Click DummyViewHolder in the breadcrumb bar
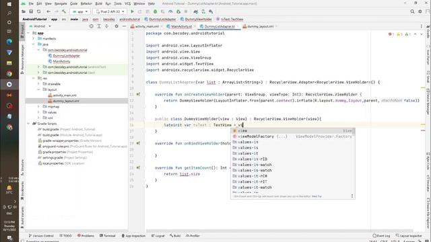431x242 pixels. coord(196,19)
